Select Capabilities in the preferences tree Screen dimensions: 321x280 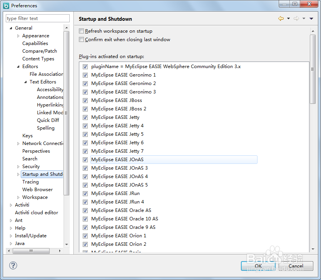point(35,43)
